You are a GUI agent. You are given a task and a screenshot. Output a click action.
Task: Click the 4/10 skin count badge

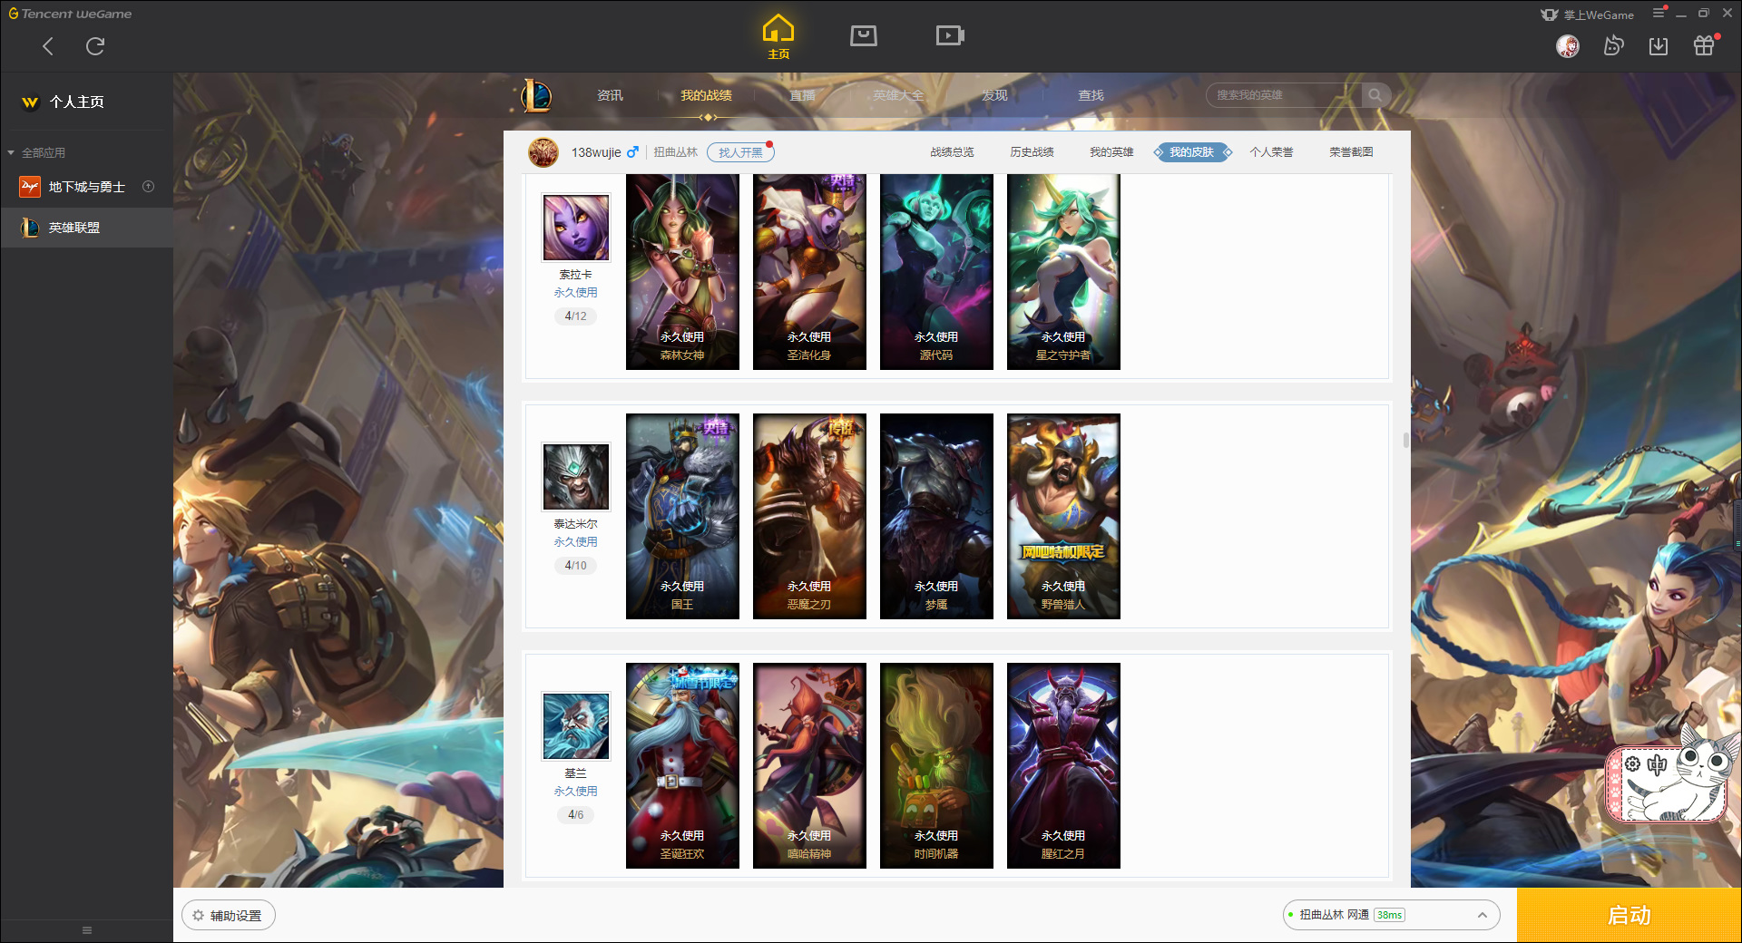(x=576, y=566)
